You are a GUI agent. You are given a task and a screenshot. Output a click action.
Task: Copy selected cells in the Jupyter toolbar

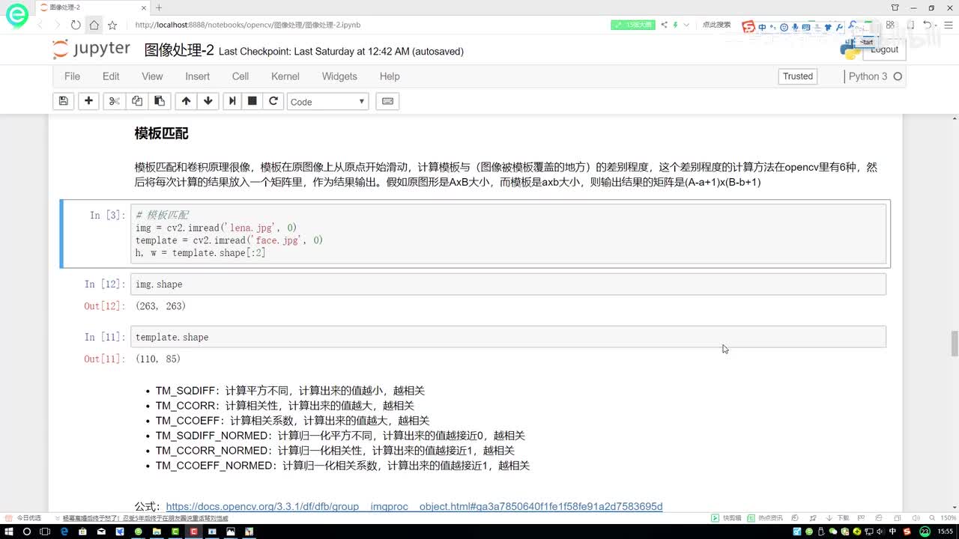coord(137,101)
